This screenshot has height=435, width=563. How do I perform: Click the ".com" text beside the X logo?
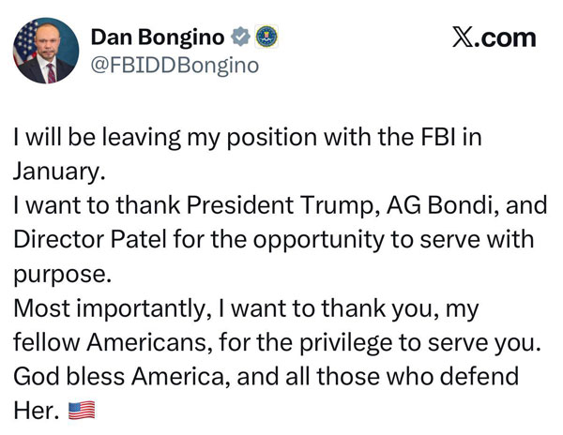pyautogui.click(x=510, y=37)
